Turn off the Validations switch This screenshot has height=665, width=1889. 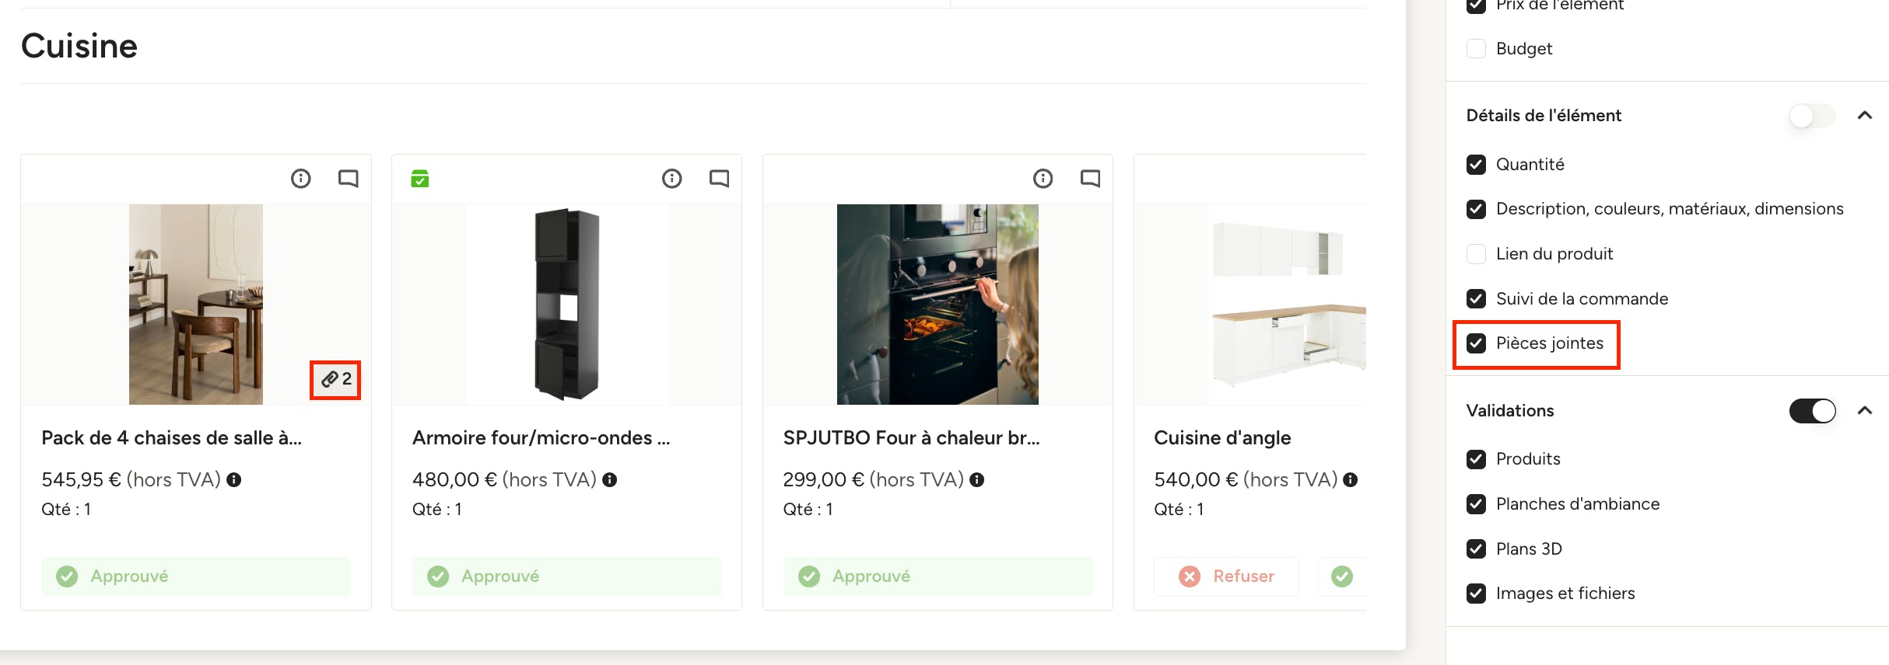(x=1812, y=411)
